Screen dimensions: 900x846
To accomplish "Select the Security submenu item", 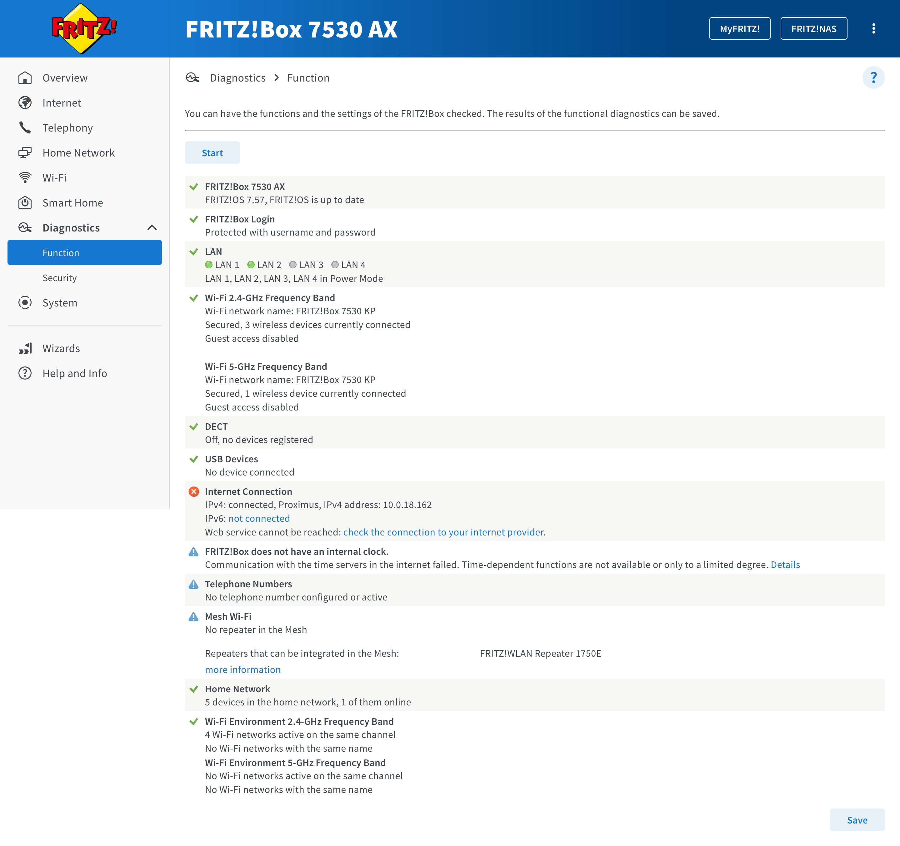I will point(59,278).
